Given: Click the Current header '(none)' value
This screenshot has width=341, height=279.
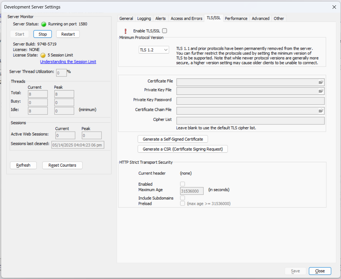Looking at the screenshot, I should (186, 173).
